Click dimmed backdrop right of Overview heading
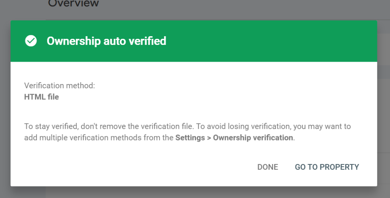The height and width of the screenshot is (198, 390). coord(229,8)
